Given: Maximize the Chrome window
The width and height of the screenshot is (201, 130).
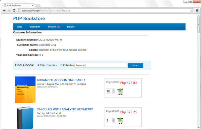Looking at the screenshot, I should point(190,2).
